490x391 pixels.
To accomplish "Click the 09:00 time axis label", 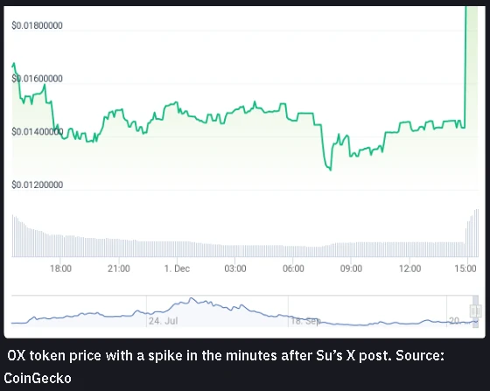I will click(x=351, y=269).
